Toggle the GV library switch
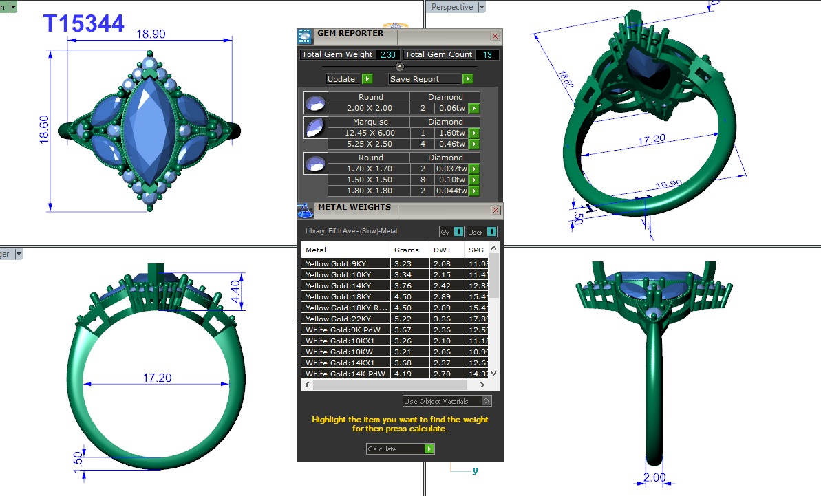 pyautogui.click(x=458, y=232)
